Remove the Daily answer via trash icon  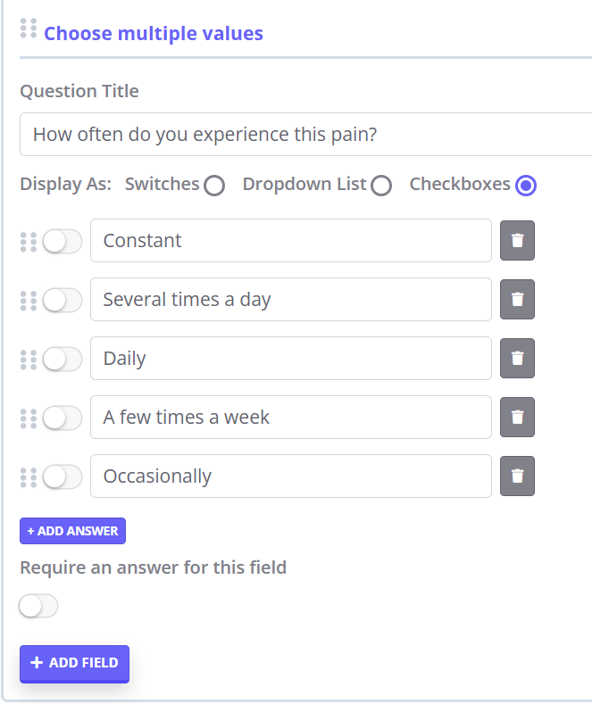pos(517,358)
